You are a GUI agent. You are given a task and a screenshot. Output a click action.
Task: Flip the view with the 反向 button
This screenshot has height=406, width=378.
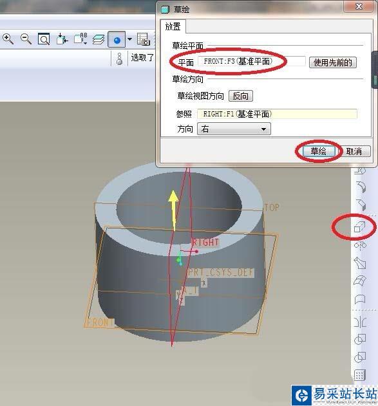click(241, 96)
